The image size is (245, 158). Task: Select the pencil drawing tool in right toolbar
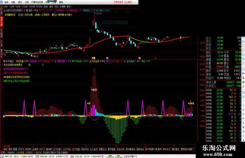point(243,86)
